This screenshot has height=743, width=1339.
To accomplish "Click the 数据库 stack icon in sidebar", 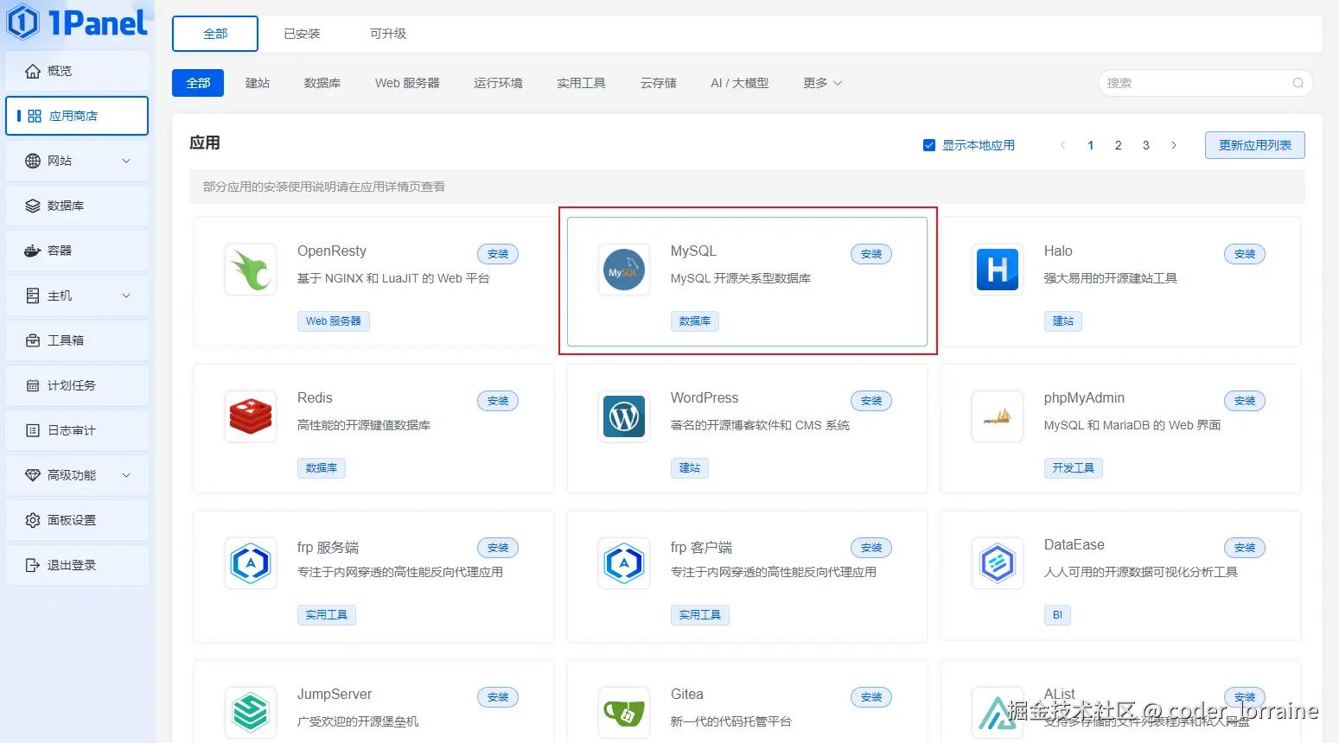I will point(33,206).
